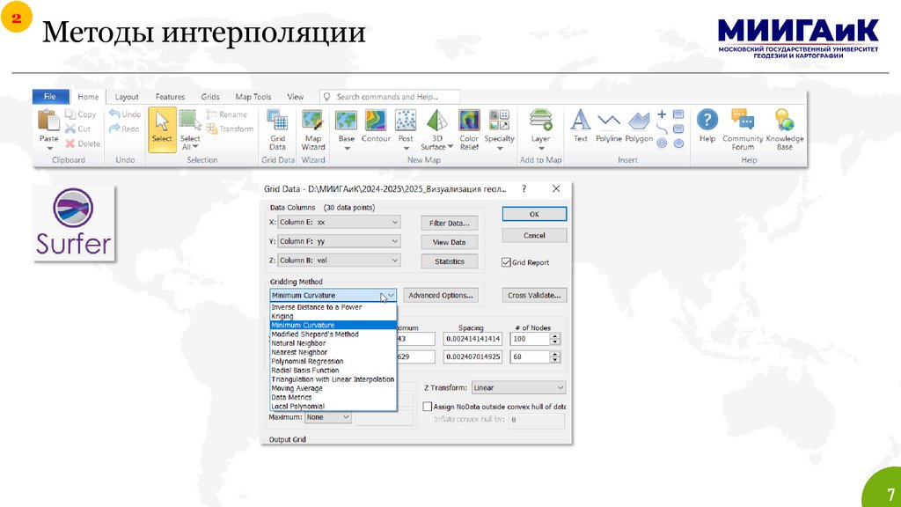Select the Polyline drawing tool
The image size is (901, 507).
pyautogui.click(x=608, y=125)
